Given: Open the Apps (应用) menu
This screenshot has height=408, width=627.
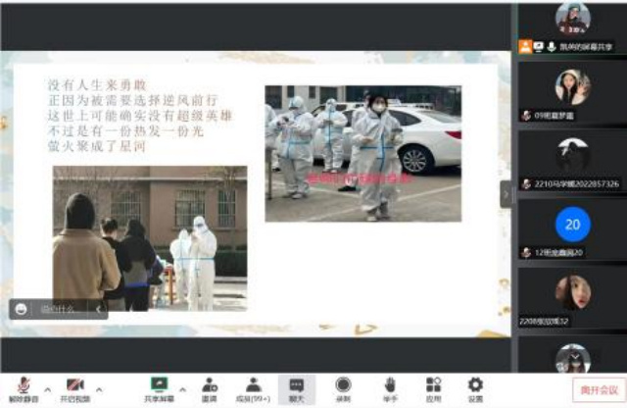Looking at the screenshot, I should point(433,390).
